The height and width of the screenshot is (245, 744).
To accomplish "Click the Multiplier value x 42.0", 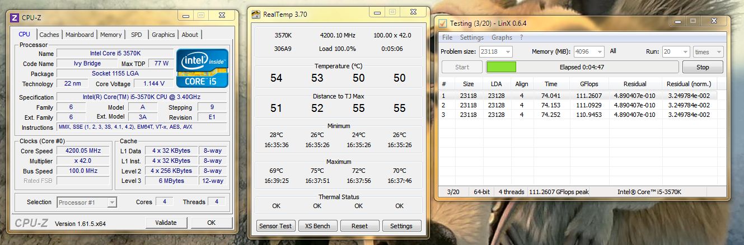I will pyautogui.click(x=83, y=161).
